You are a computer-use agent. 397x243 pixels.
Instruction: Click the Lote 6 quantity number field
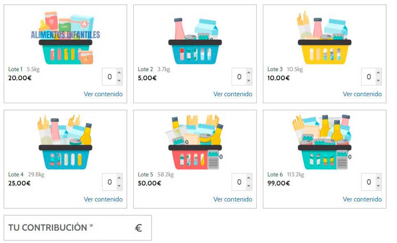pyautogui.click(x=368, y=182)
